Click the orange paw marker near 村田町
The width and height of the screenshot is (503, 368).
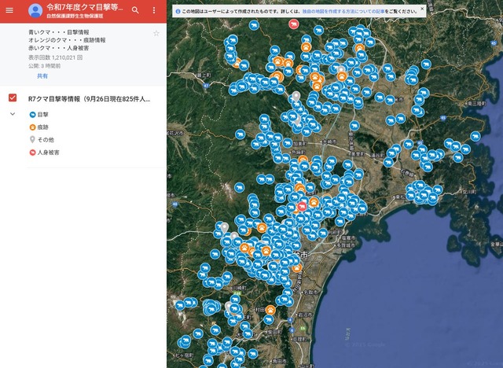pyautogui.click(x=270, y=310)
